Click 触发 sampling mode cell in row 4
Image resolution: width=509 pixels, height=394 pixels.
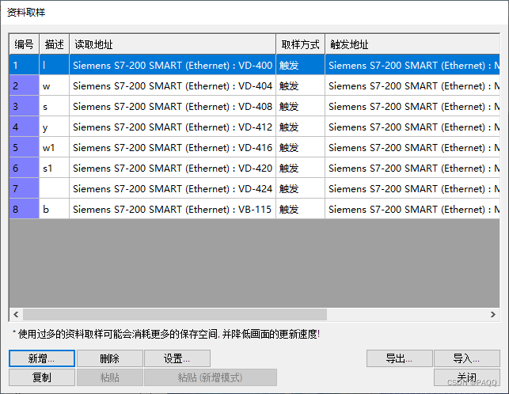[x=301, y=127]
